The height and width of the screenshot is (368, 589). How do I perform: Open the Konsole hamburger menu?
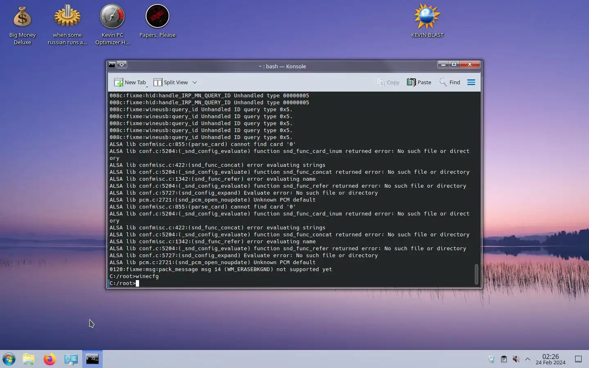[x=471, y=82]
